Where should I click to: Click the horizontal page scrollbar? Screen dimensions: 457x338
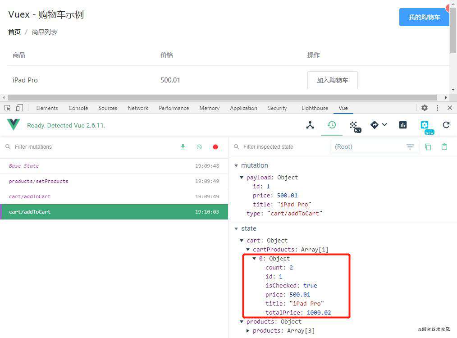click(x=222, y=97)
